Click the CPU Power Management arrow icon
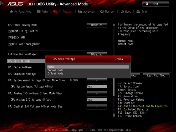Viewport: 176px width, 132px height. pyautogui.click(x=10, y=44)
